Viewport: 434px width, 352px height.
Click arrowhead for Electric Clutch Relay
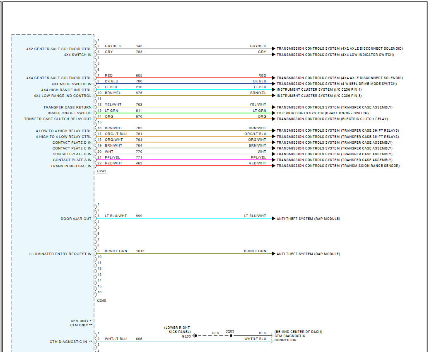[273, 119]
